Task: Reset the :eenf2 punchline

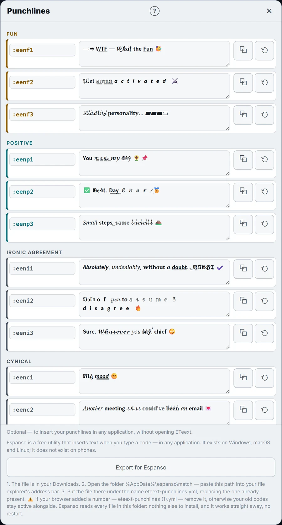Action: [x=264, y=83]
